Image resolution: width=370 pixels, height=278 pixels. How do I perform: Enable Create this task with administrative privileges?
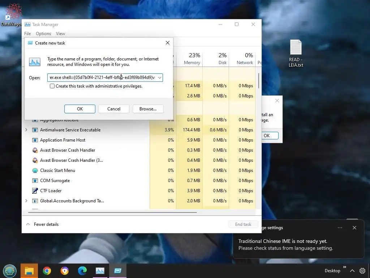coord(52,86)
